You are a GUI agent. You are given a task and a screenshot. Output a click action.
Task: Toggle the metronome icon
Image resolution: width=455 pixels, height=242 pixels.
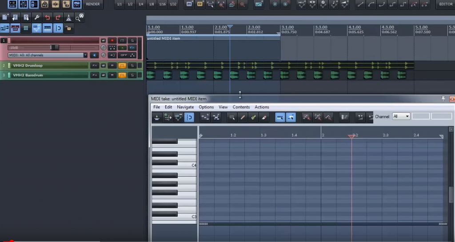(x=69, y=17)
